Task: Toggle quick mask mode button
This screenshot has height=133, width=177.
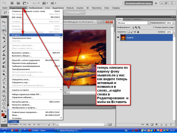Action: point(4,121)
